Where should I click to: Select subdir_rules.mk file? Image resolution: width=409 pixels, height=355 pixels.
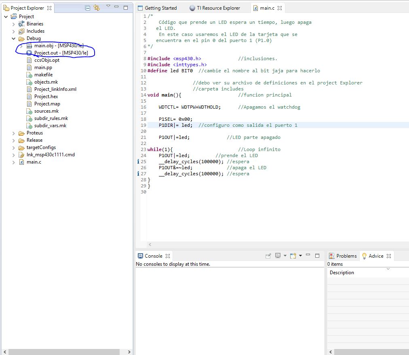point(51,119)
